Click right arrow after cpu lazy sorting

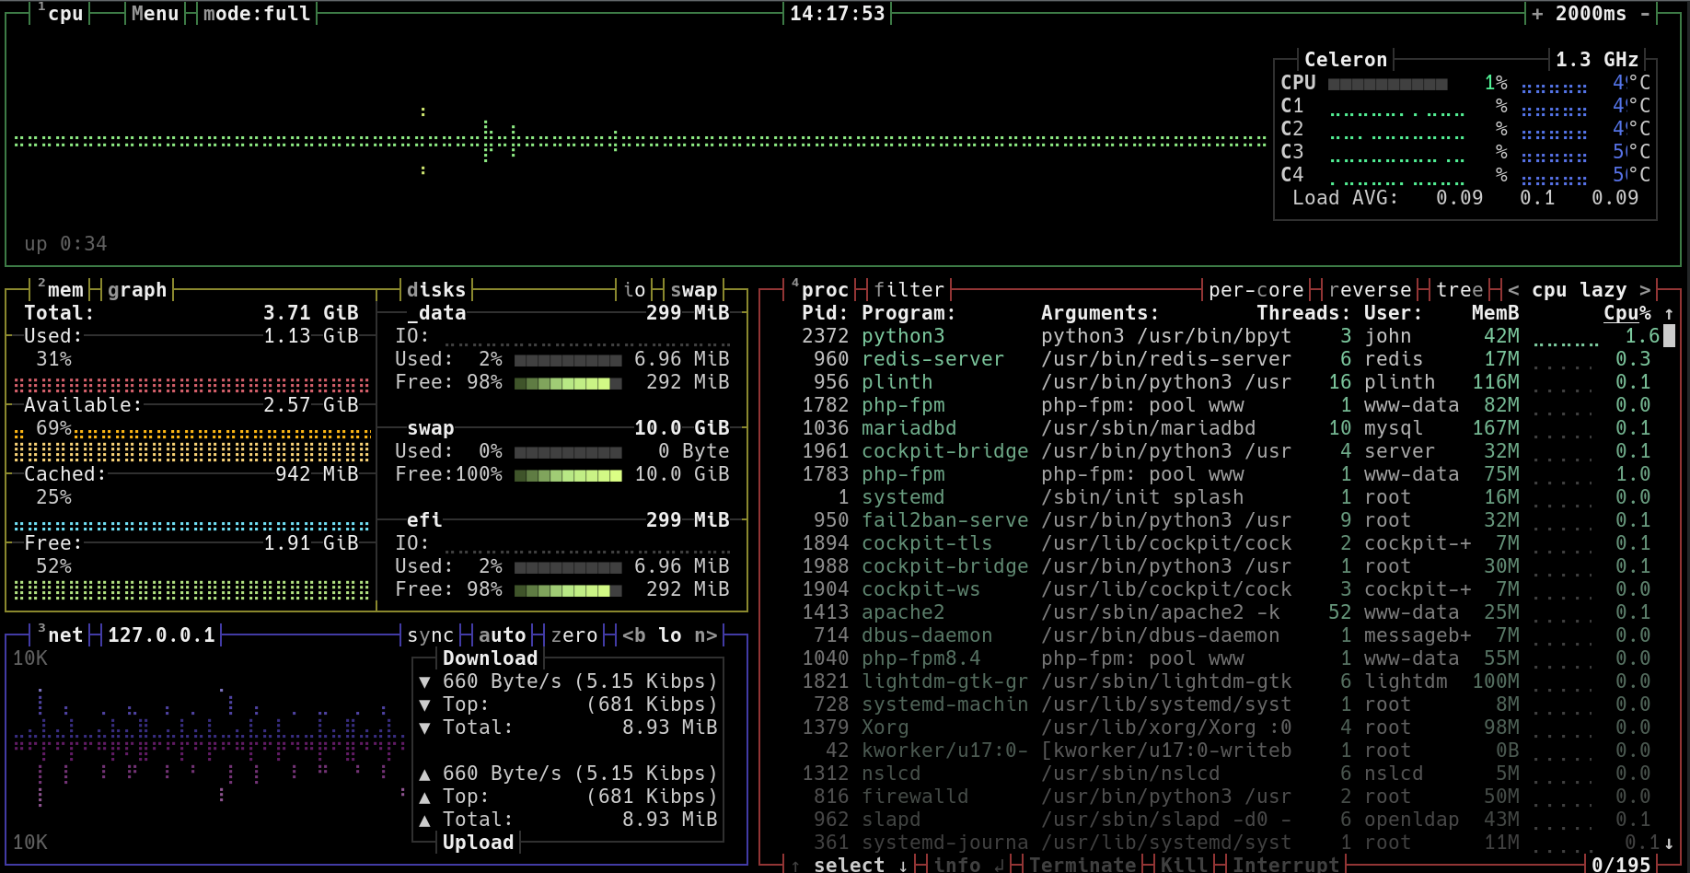[1645, 290]
